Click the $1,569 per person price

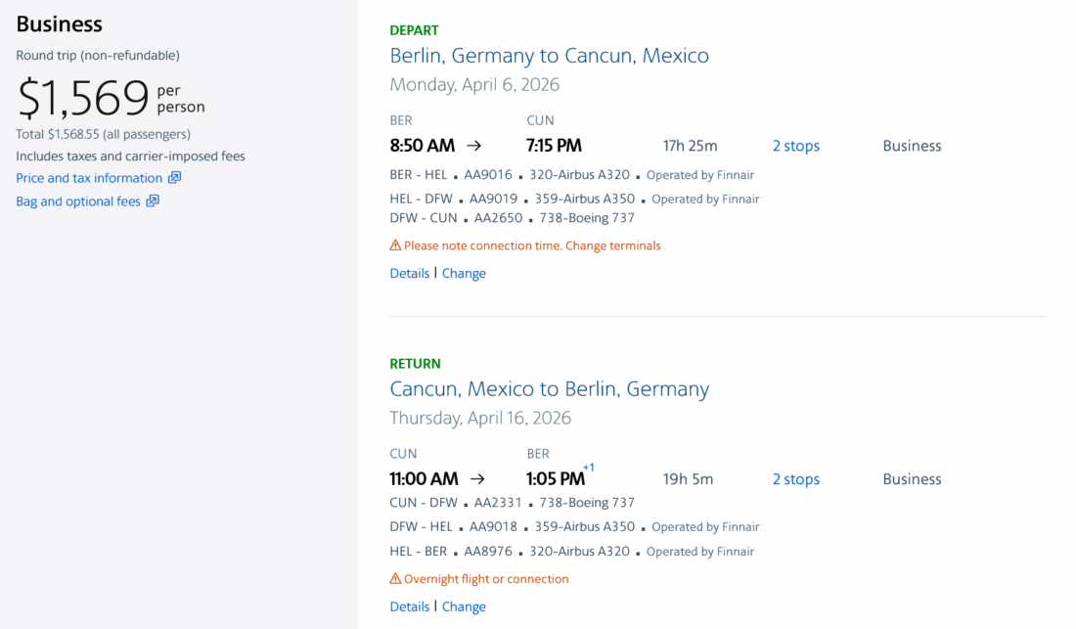tap(83, 99)
